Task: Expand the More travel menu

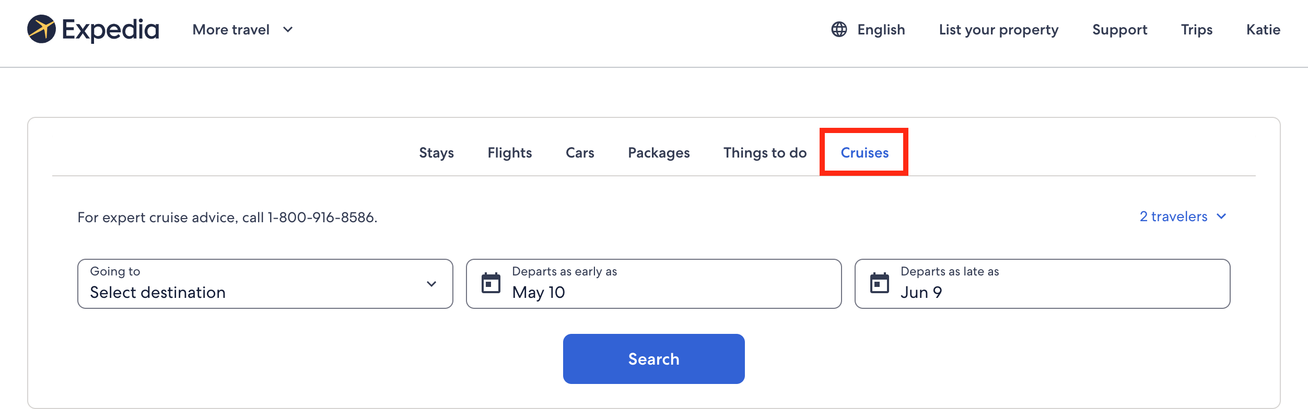Action: [x=242, y=30]
